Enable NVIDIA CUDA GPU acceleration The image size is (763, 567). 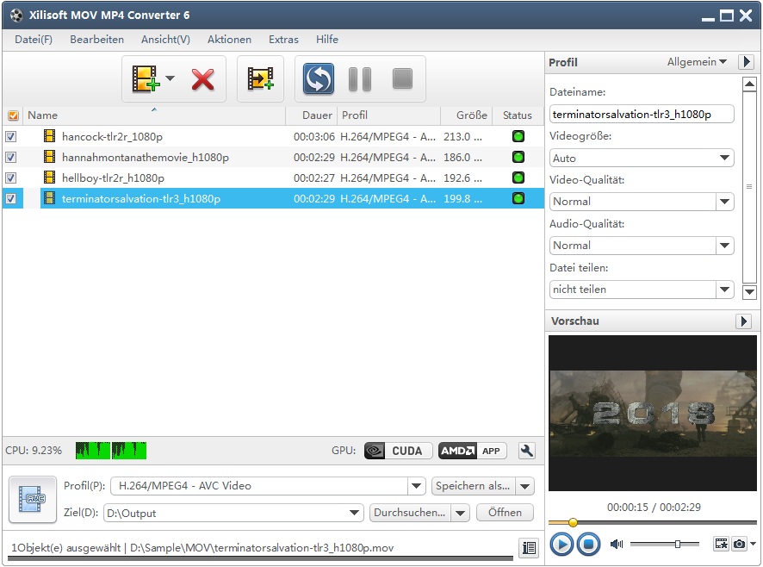pyautogui.click(x=398, y=451)
